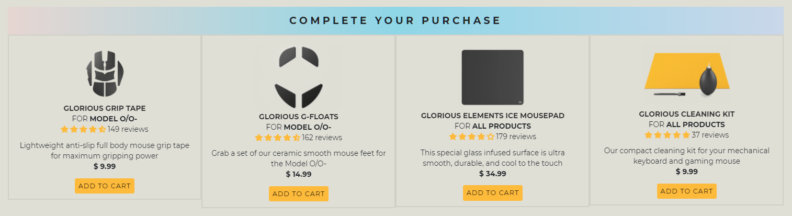Click the star rating under Cleaning Kit

[x=667, y=135]
